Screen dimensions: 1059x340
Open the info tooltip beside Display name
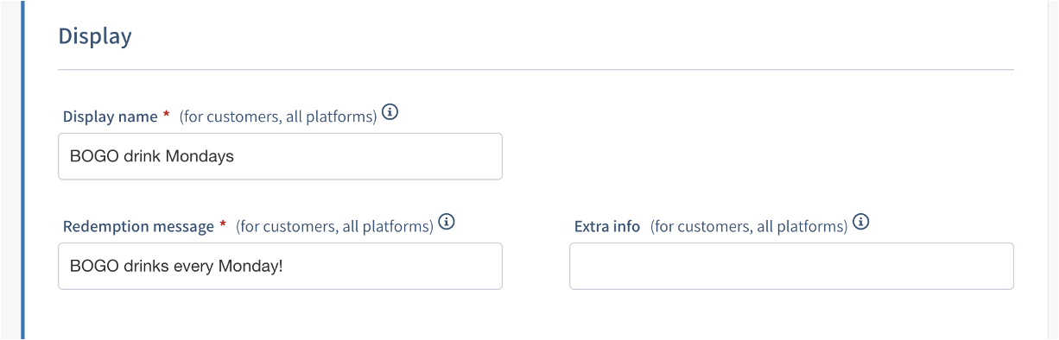pos(390,112)
